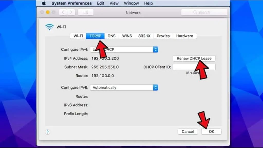Minimize window with yellow button
263x148 pixels.
48,12
